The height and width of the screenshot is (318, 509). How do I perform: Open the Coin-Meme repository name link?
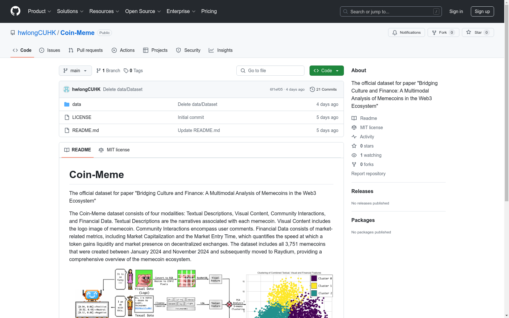click(77, 33)
